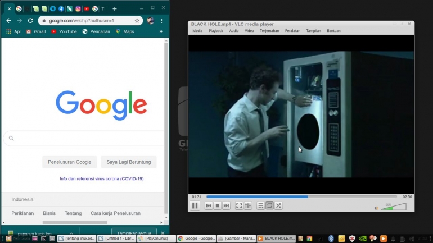Open the VLC Terjemahan menu
This screenshot has width=433, height=243.
[x=269, y=31]
